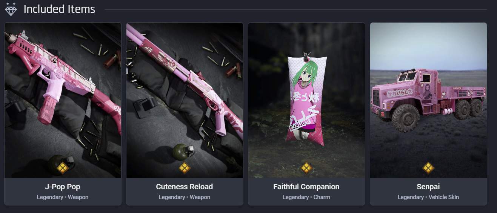Click the gold rarity badge on J-Pop Pop

click(x=63, y=167)
